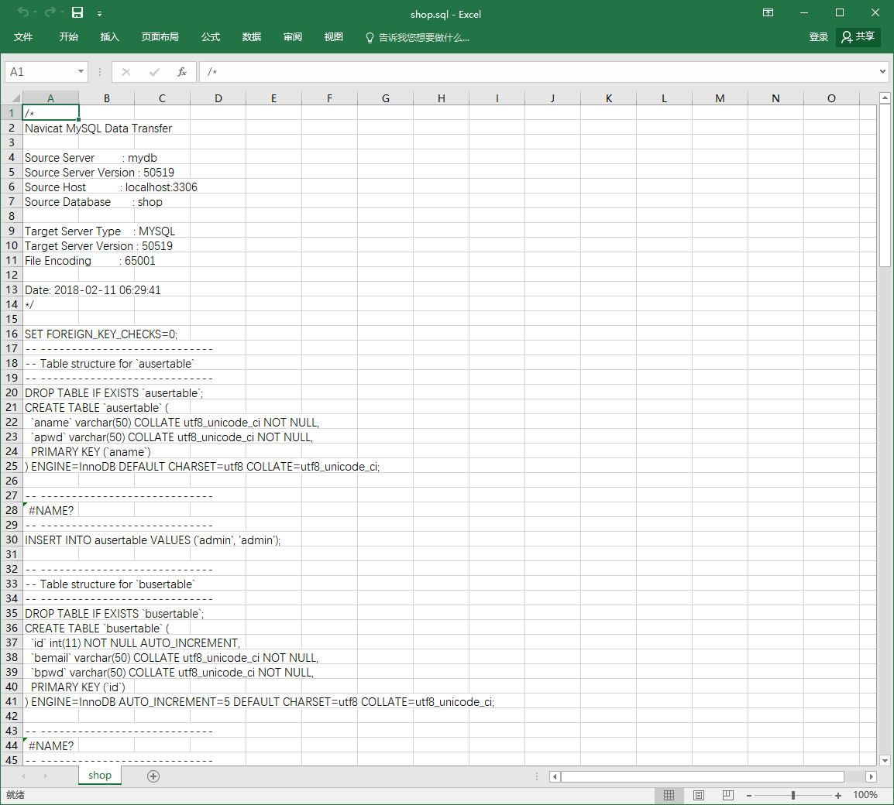894x805 pixels.
Task: Switch to the 审阅 ribbon tab
Action: (x=293, y=37)
